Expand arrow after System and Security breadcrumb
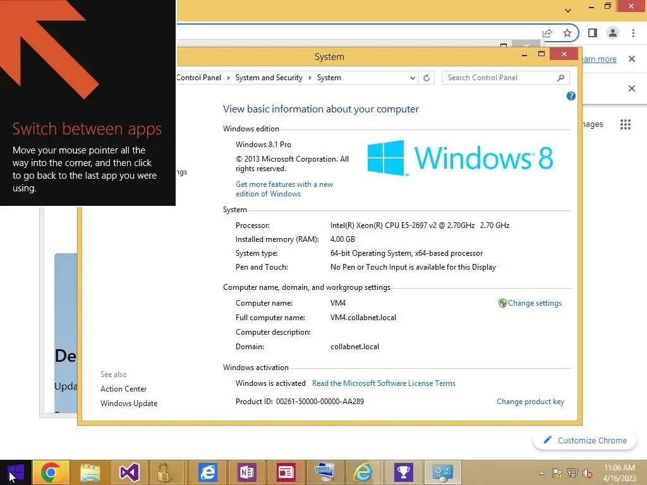 [x=310, y=78]
